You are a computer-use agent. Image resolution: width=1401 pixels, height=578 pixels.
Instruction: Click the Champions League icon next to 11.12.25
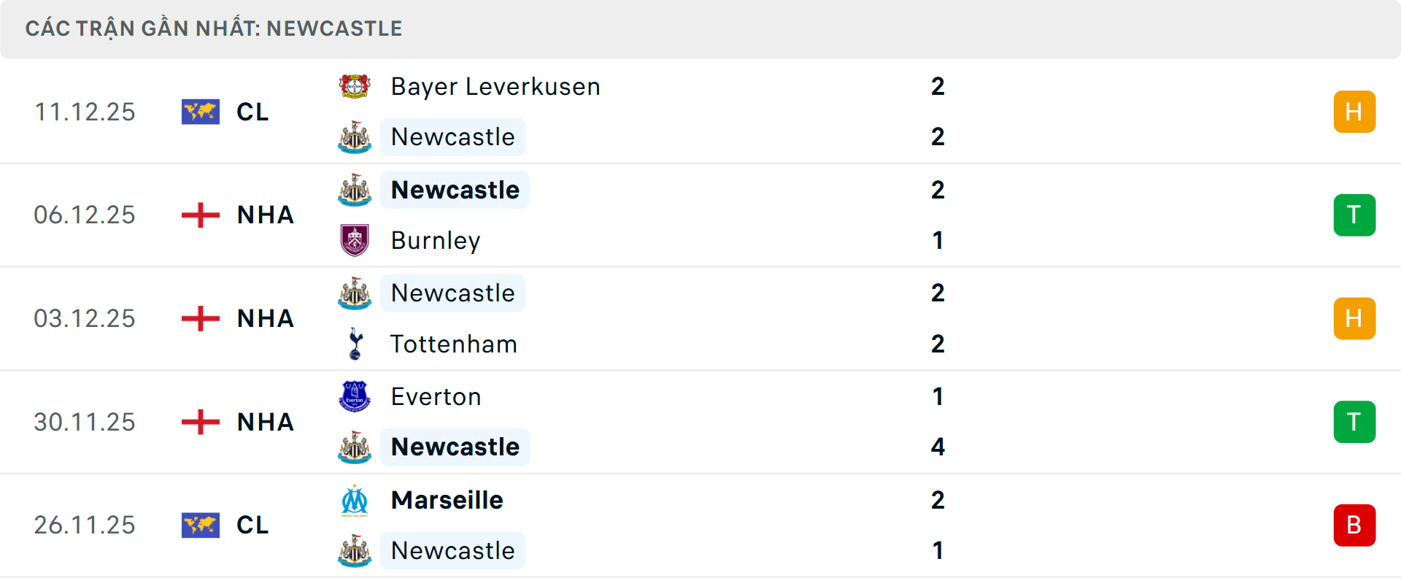201,112
